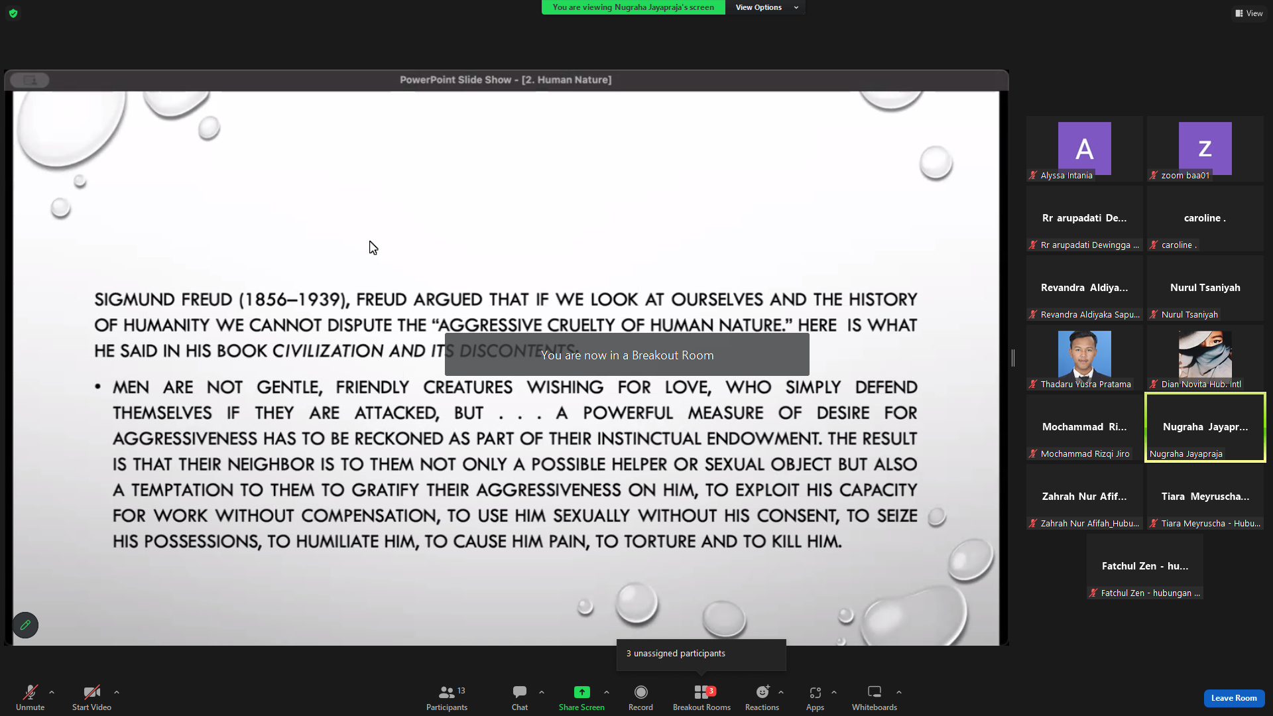Screen dimensions: 1273x716
Task: Click the slideshow window control at top-left
Action: pyautogui.click(x=30, y=80)
